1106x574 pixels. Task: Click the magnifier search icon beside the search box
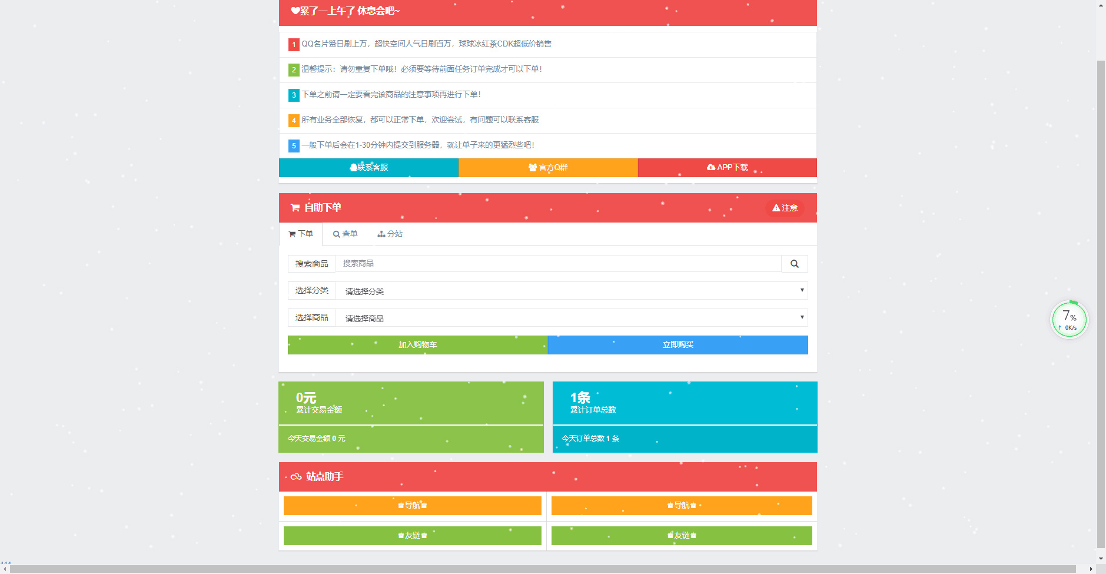pos(795,263)
